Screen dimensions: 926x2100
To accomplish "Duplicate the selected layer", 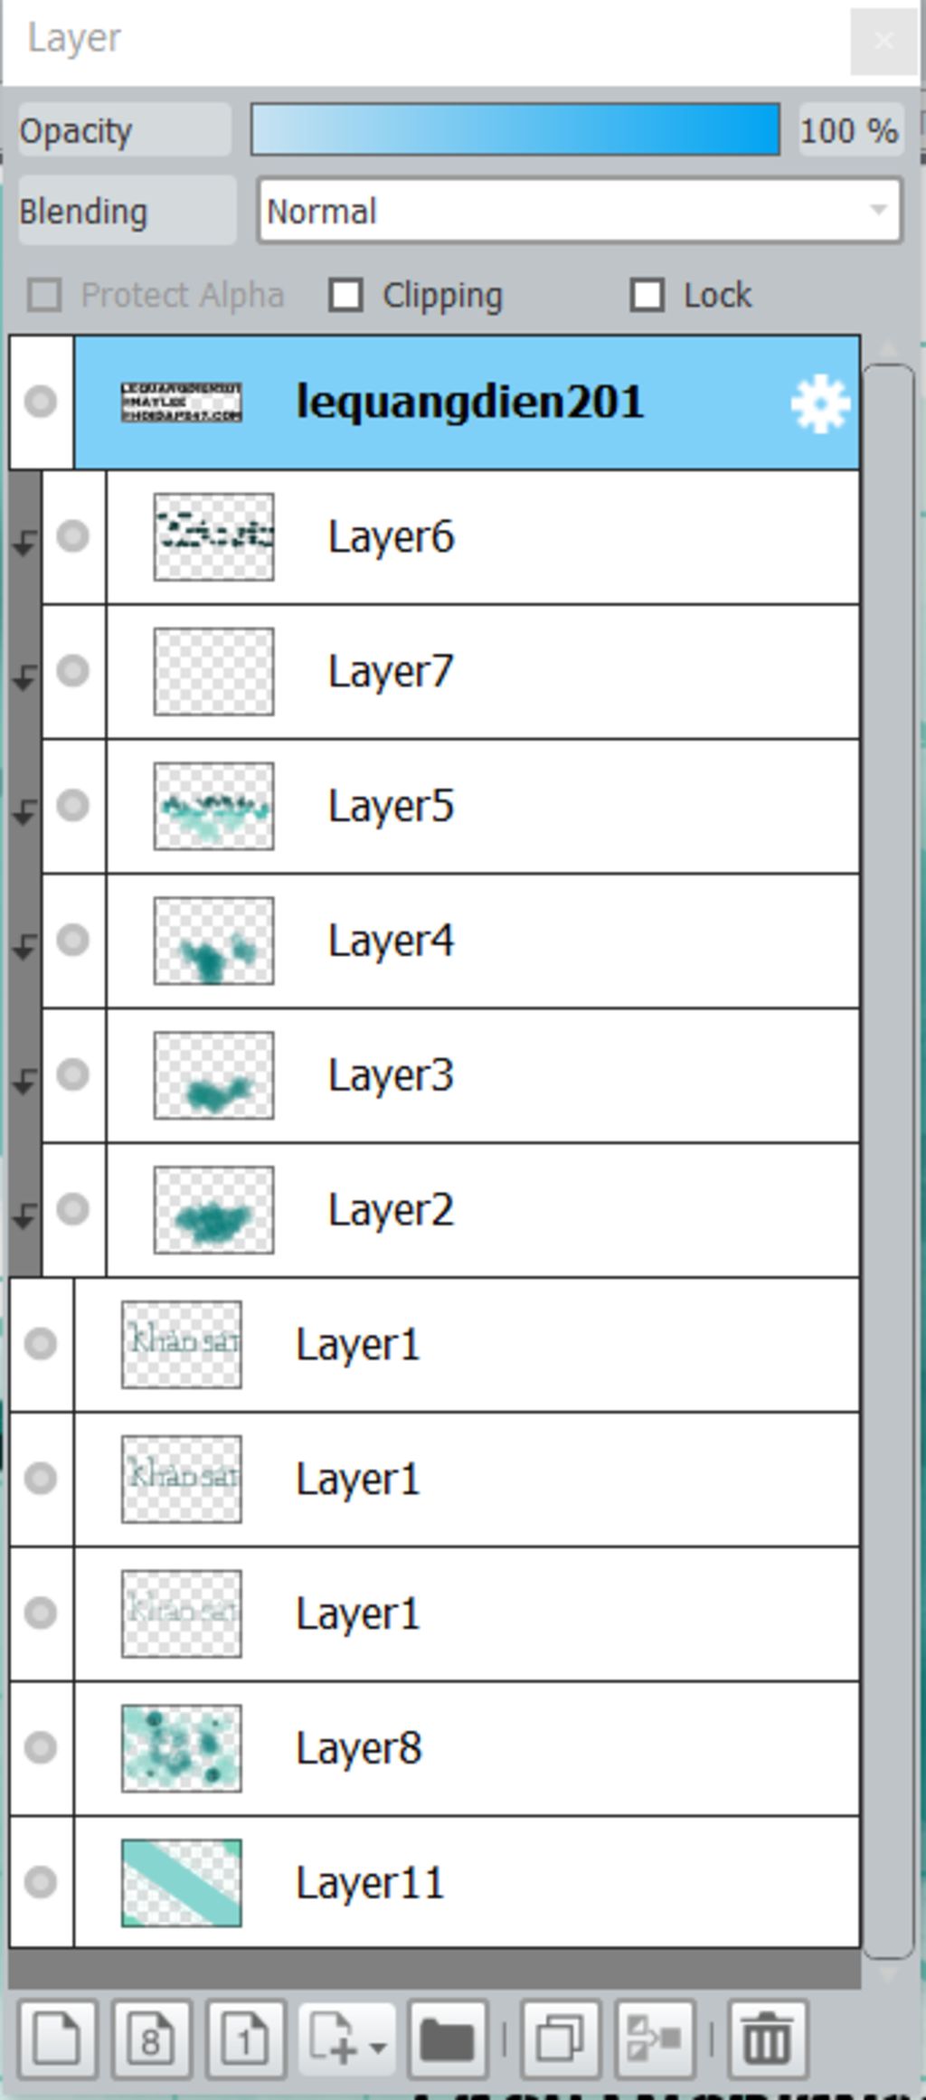I will (561, 2039).
